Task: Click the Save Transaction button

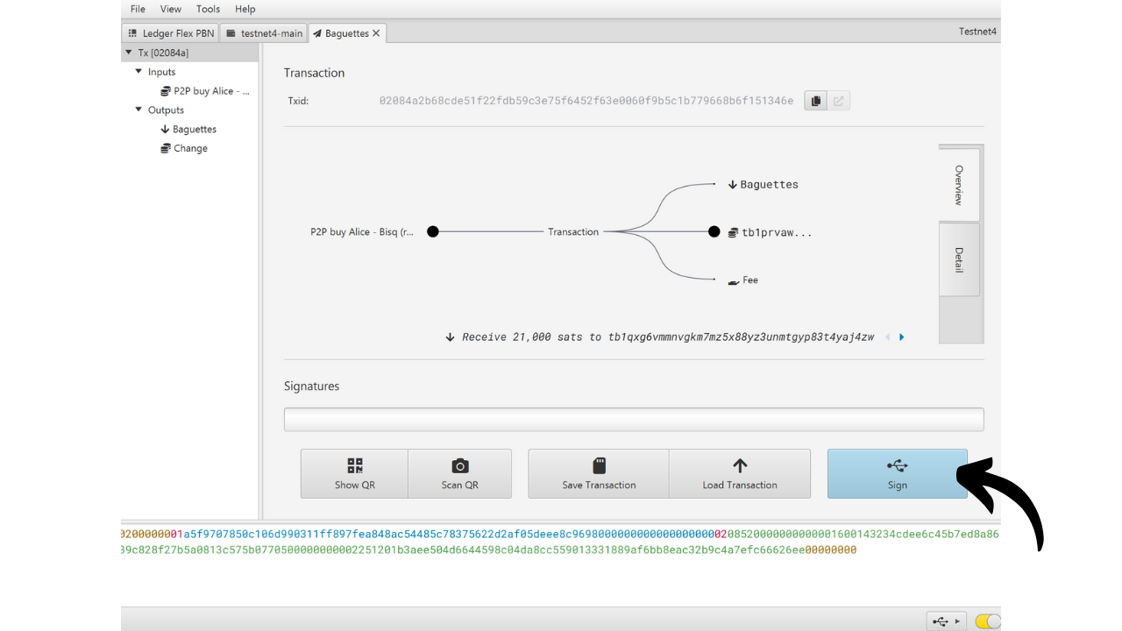Action: 599,474
